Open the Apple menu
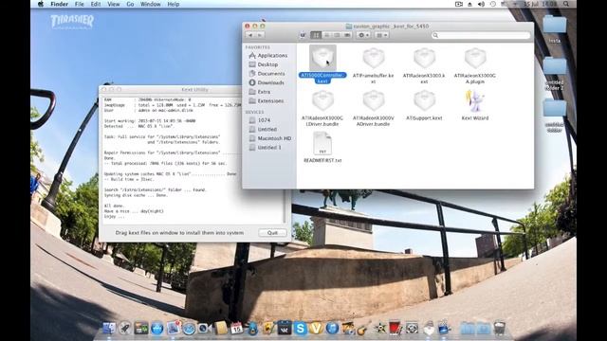607x341 pixels. click(x=41, y=4)
